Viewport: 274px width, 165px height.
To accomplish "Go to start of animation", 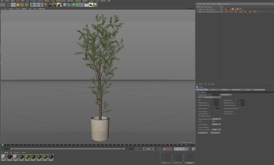I will point(137,149).
